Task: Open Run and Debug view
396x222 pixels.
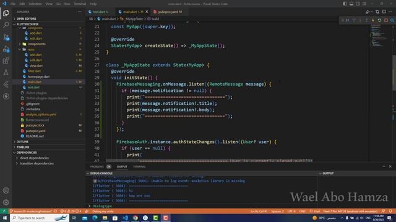Action: [6, 49]
